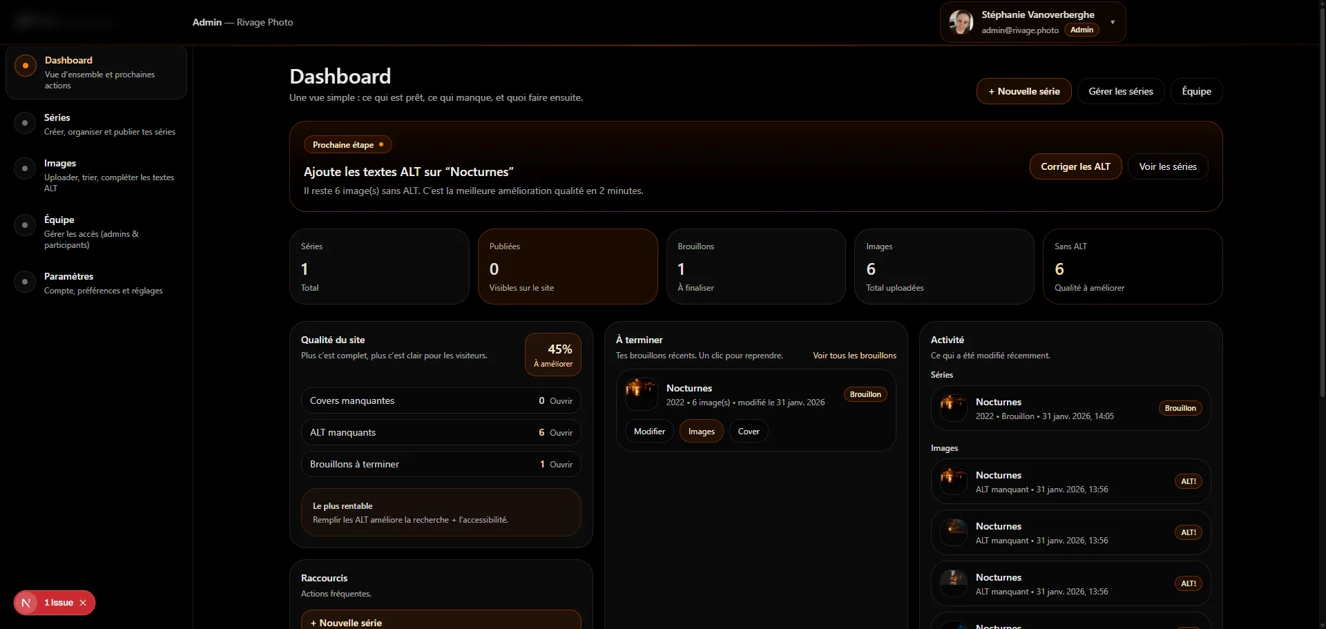Viewport: 1326px width, 629px height.
Task: Select the Équipe sidebar icon
Action: click(25, 225)
